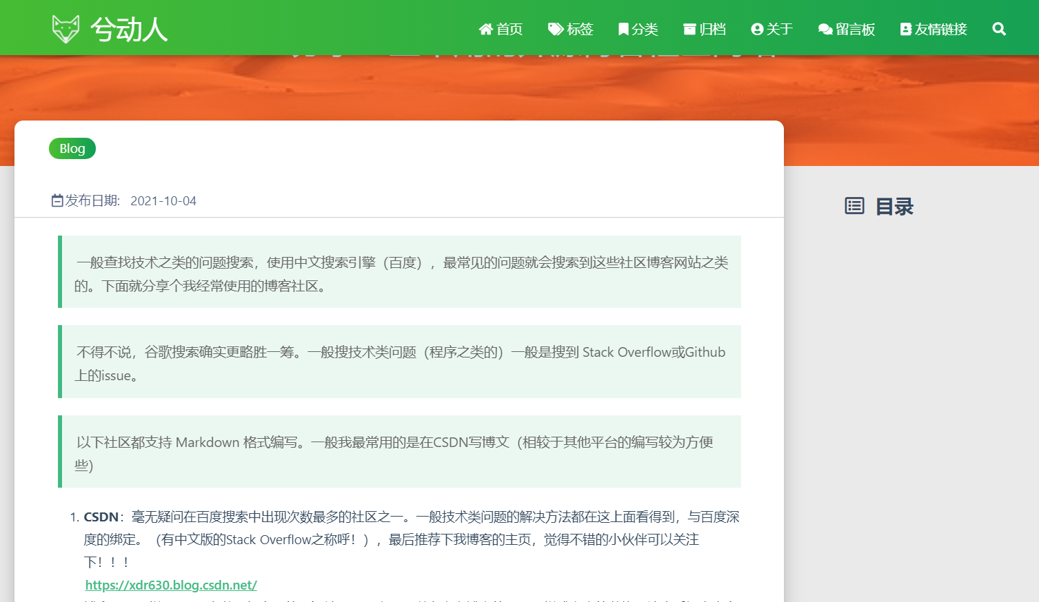Viewport: 1039px width, 602px height.
Task: Click the quote block mentioning Stack Overflow或Github
Action: [399, 362]
